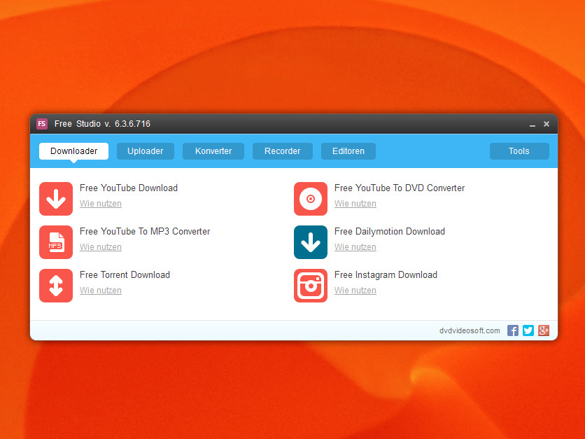Click the 'Free YouTube Download' title text
Screen dimensions: 585x439
129,188
